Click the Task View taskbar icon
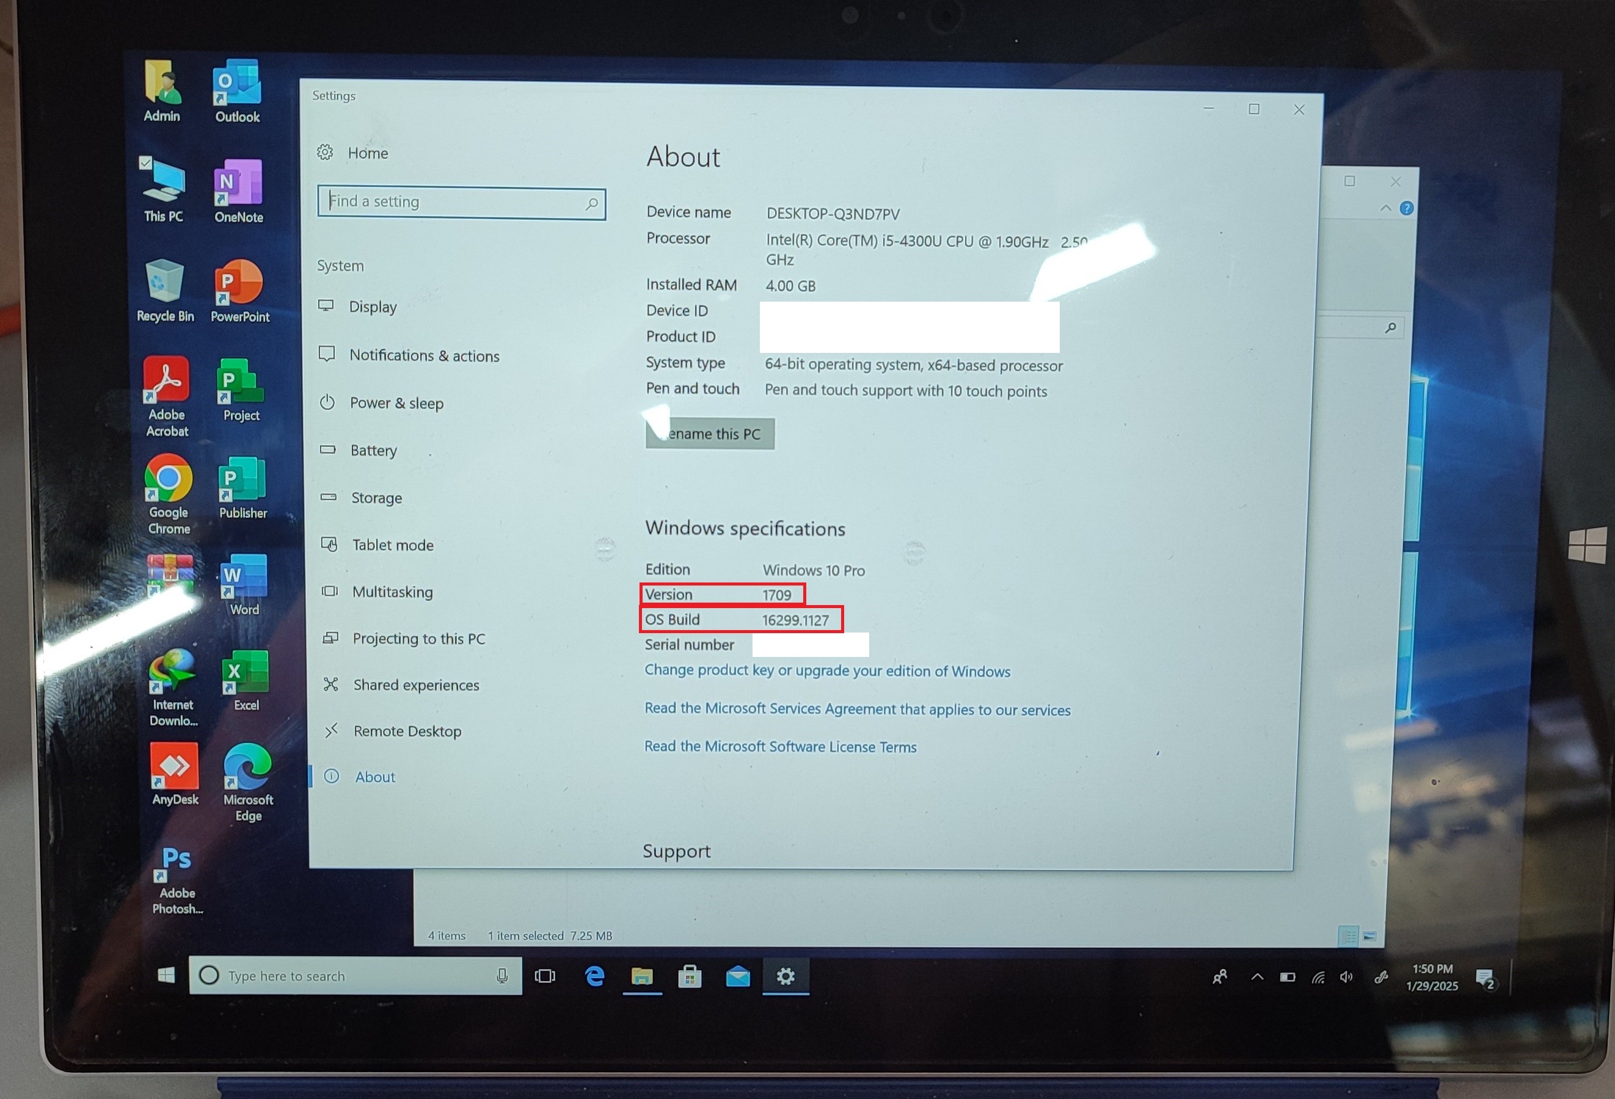Viewport: 1615px width, 1099px height. coord(545,977)
